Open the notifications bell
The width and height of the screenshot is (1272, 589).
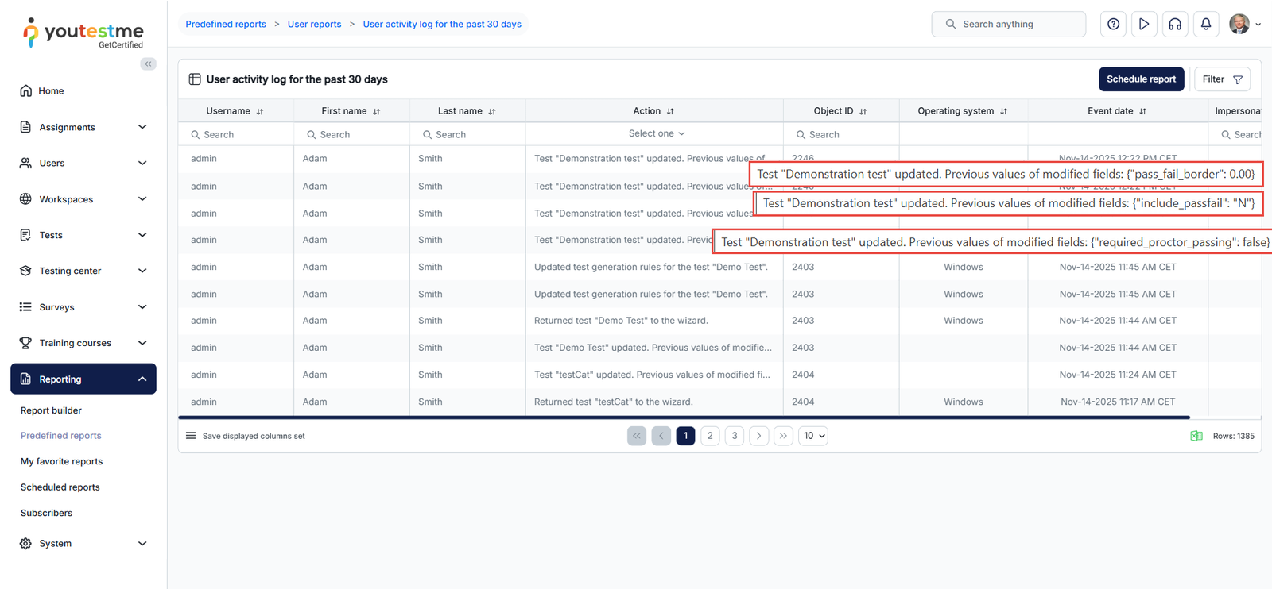click(x=1205, y=25)
